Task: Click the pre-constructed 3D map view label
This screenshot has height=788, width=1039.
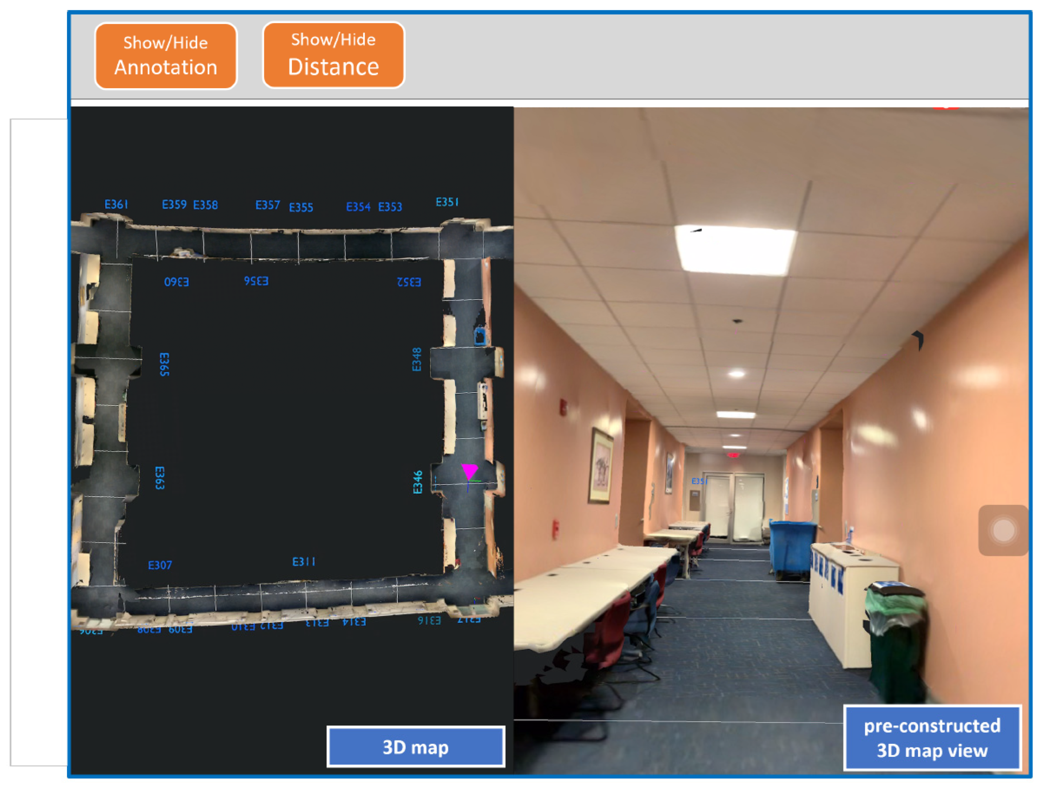Action: coord(932,737)
